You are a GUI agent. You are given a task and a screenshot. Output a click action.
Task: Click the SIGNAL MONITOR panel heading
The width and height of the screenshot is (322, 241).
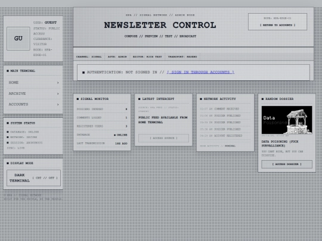pos(93,99)
